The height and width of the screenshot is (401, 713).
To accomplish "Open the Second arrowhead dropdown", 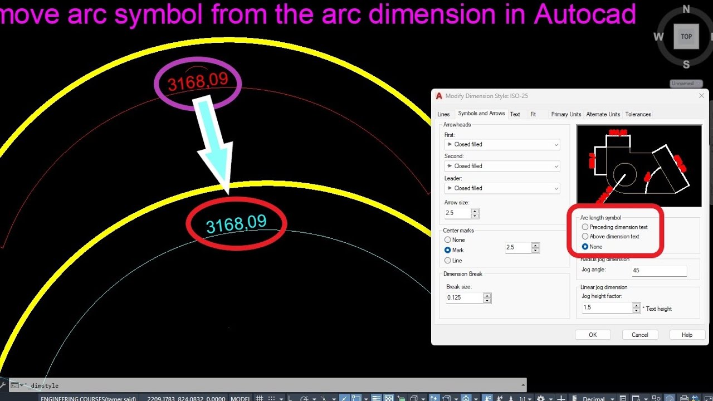I will (x=502, y=166).
